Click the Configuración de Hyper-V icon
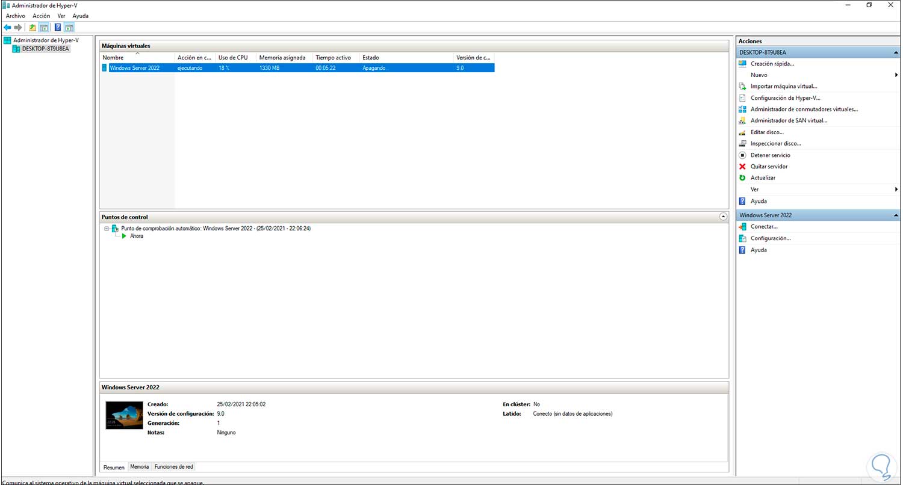The image size is (903, 485). click(x=742, y=98)
